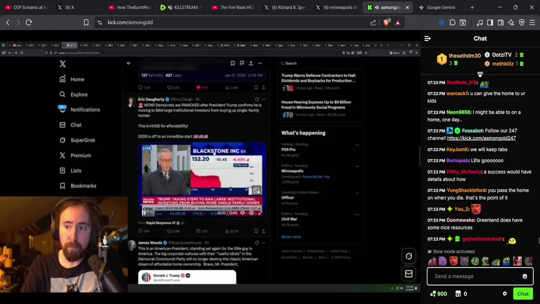The height and width of the screenshot is (304, 540).
Task: Insert the purple blob emote
Action: click(443, 261)
